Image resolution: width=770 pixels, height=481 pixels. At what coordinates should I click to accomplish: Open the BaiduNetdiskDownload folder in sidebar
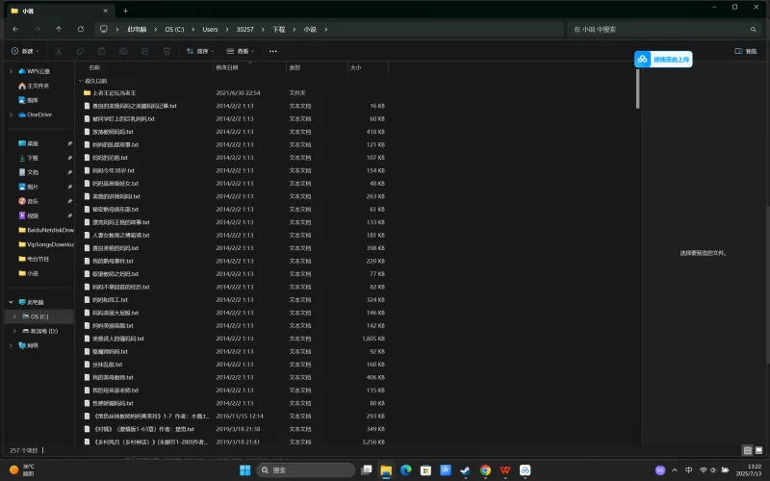click(x=46, y=230)
